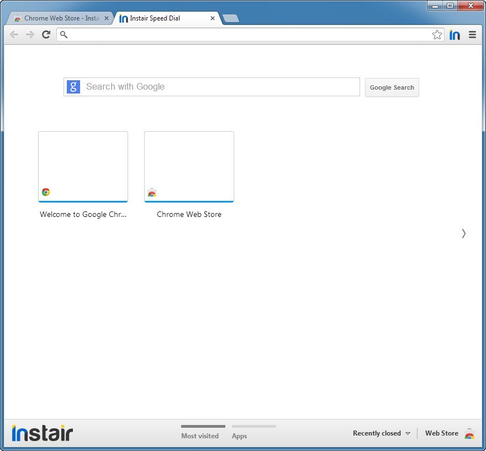Open the Recently closed dropdown
Image resolution: width=486 pixels, height=451 pixels.
[x=381, y=433]
